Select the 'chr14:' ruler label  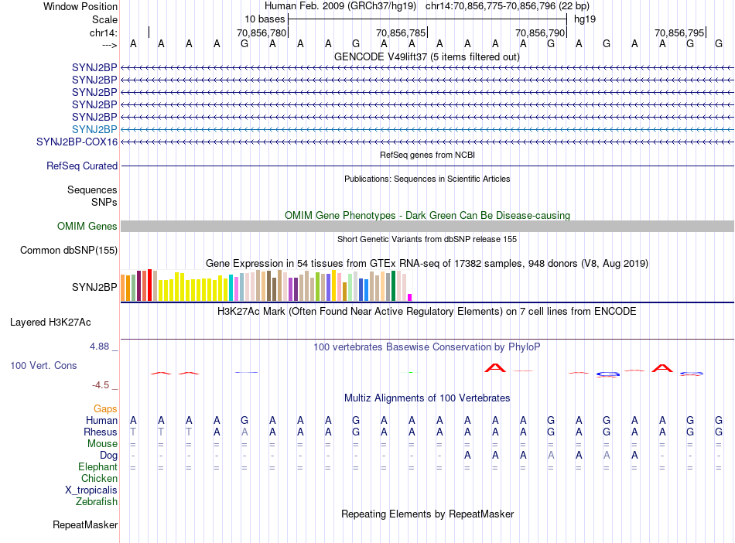(104, 32)
